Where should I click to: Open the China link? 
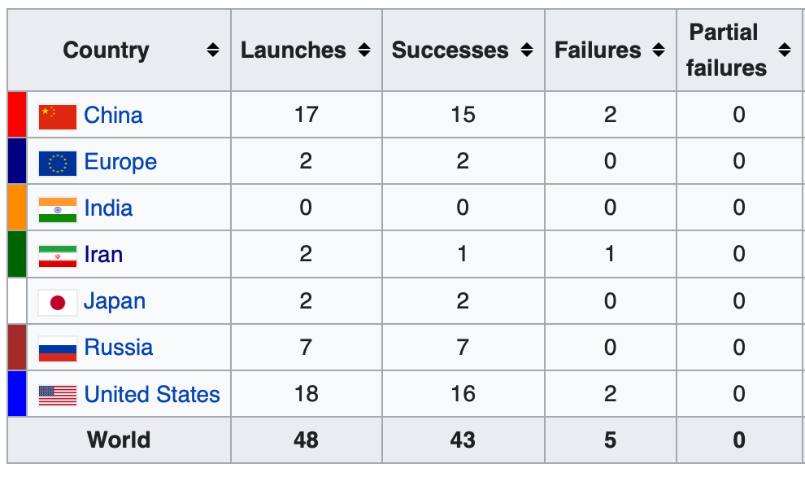(x=113, y=116)
